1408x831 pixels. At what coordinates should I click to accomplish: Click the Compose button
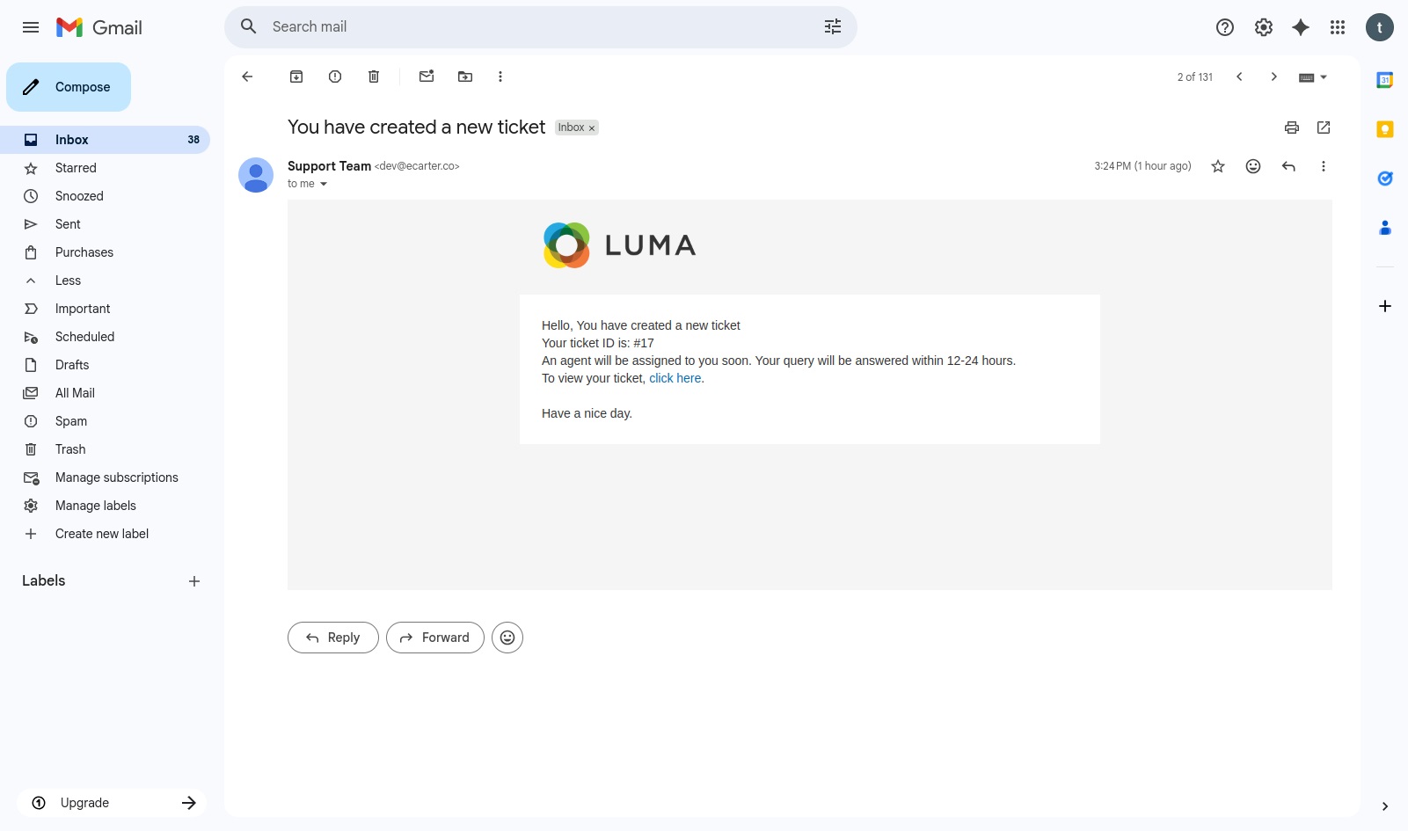tap(69, 87)
